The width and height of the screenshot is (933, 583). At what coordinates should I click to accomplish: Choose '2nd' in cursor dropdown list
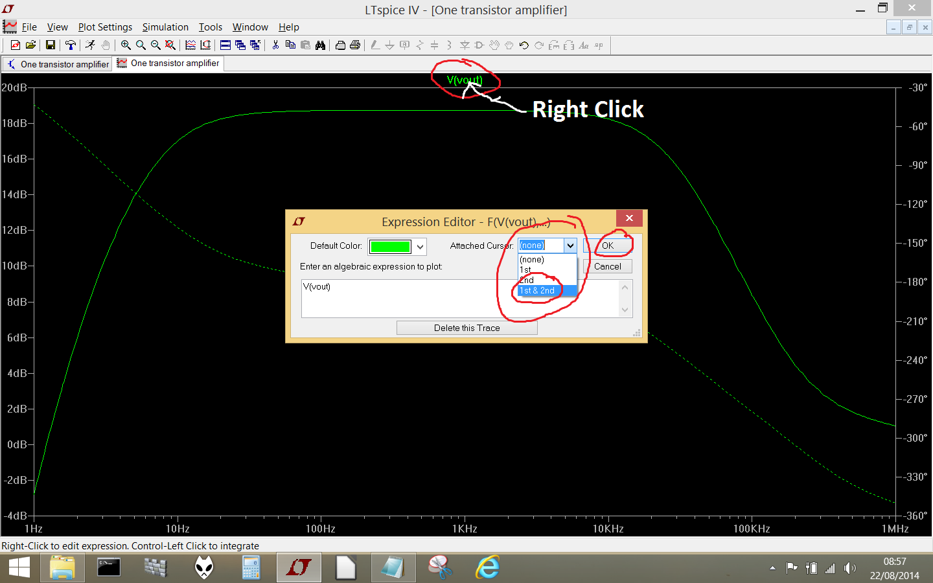[x=547, y=280]
